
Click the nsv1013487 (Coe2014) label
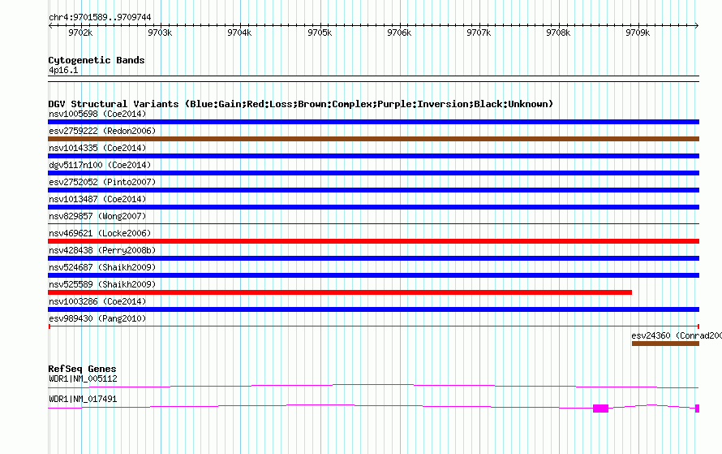click(97, 199)
